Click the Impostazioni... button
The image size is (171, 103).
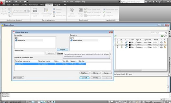19,78
